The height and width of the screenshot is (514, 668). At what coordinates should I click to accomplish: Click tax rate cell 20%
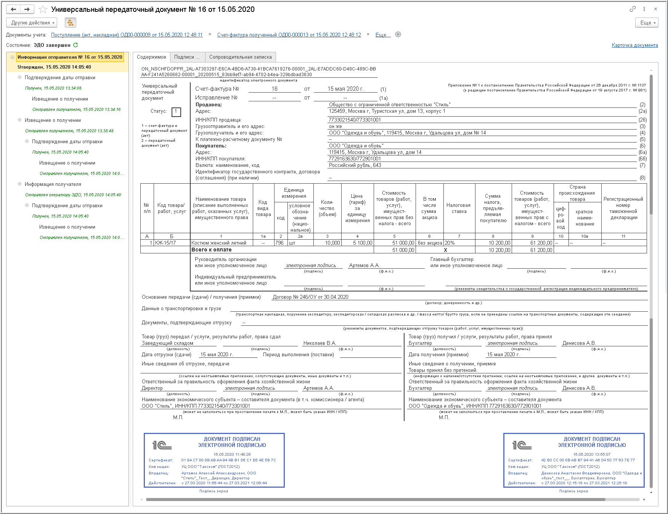[459, 243]
